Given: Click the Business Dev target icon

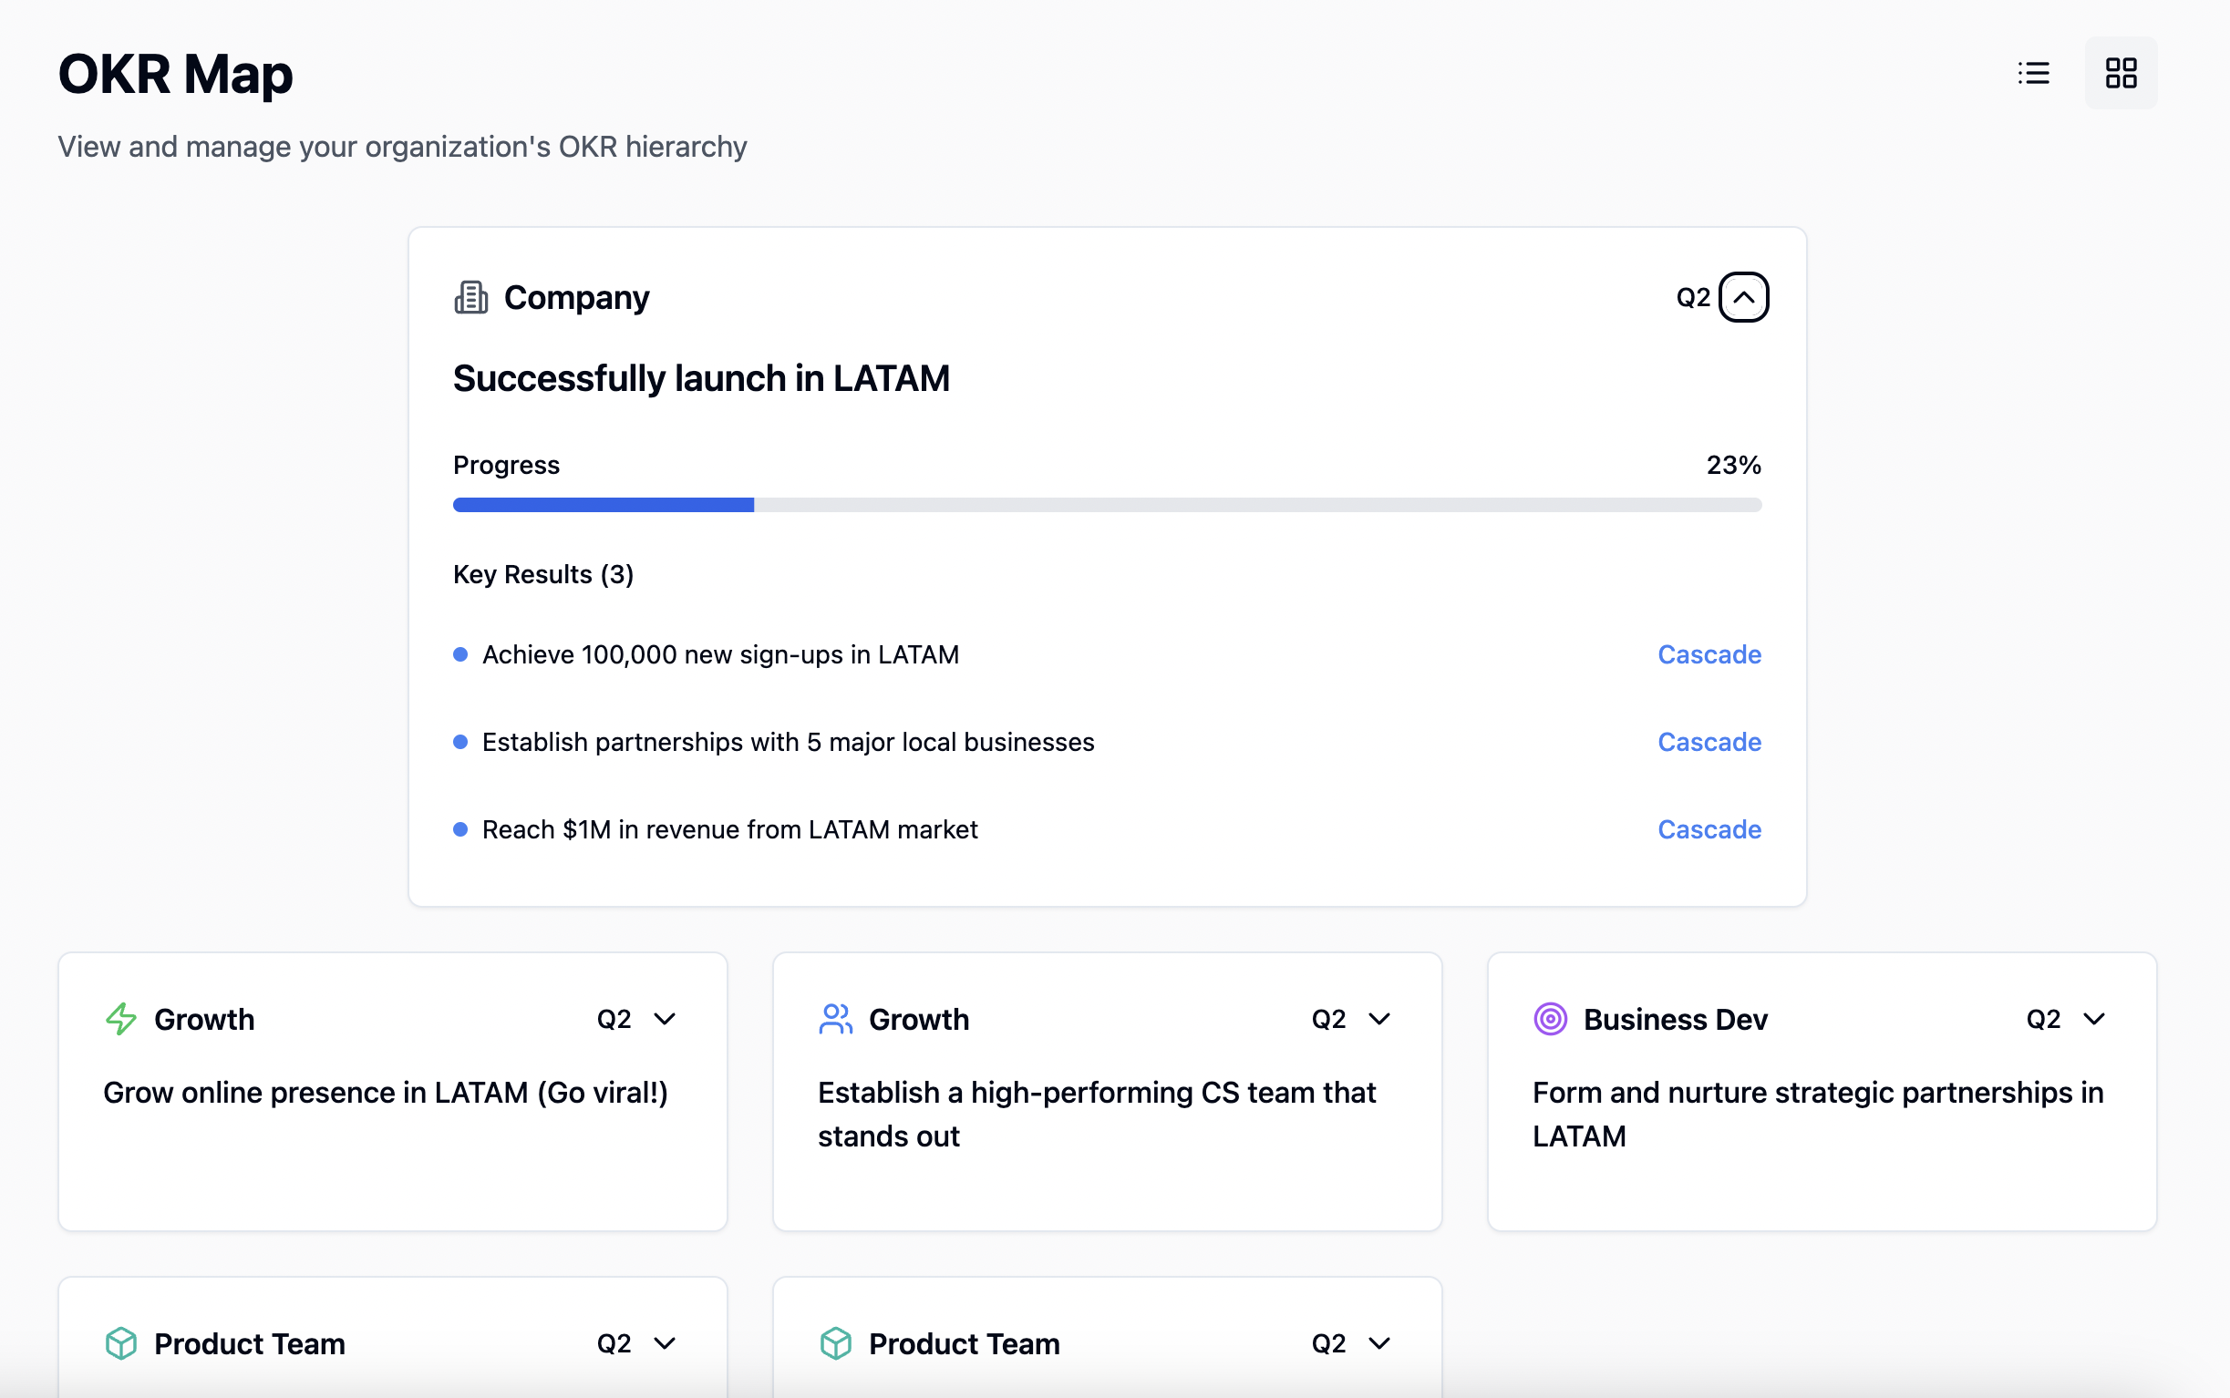Looking at the screenshot, I should [1550, 1019].
